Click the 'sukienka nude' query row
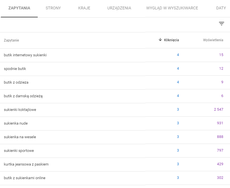Screen dimensions: 230x188 [16, 123]
